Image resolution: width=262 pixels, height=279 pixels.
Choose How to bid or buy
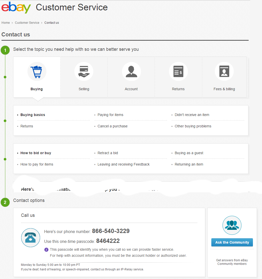click(36, 153)
